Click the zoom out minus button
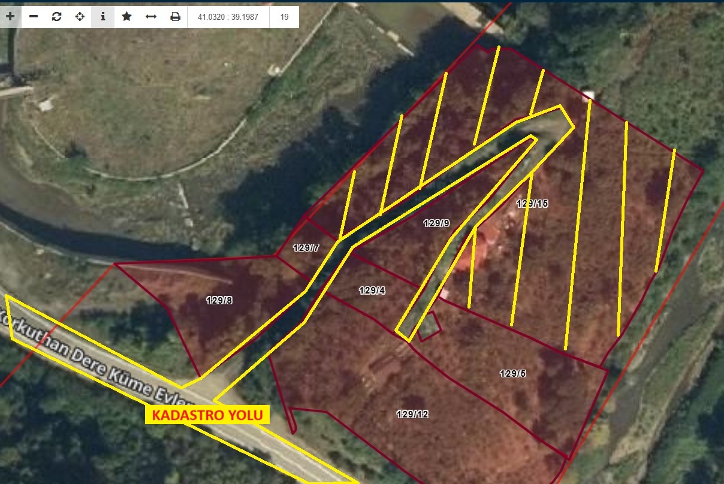 (x=34, y=17)
